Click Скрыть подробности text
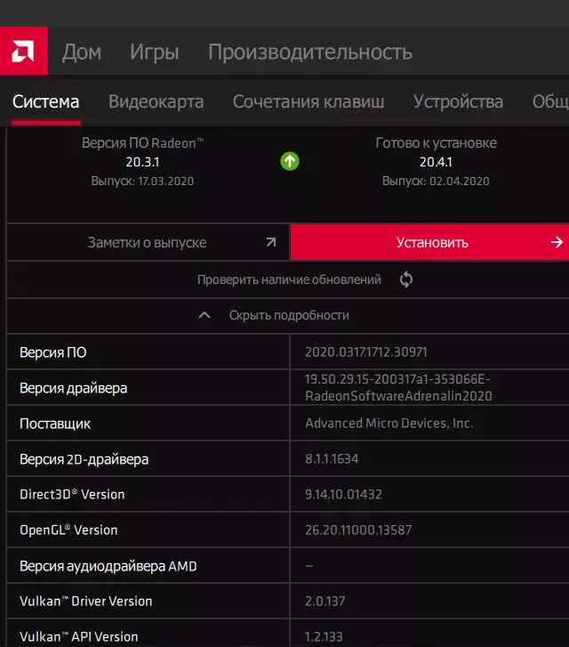Screen dimensions: 569x647 pyautogui.click(x=289, y=316)
